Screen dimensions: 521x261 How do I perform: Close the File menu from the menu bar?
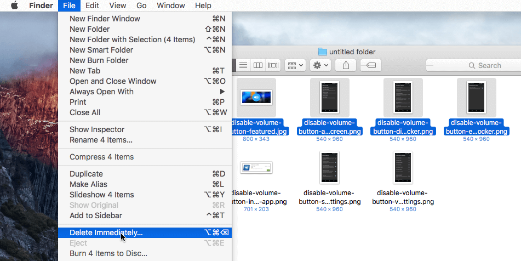pos(69,5)
